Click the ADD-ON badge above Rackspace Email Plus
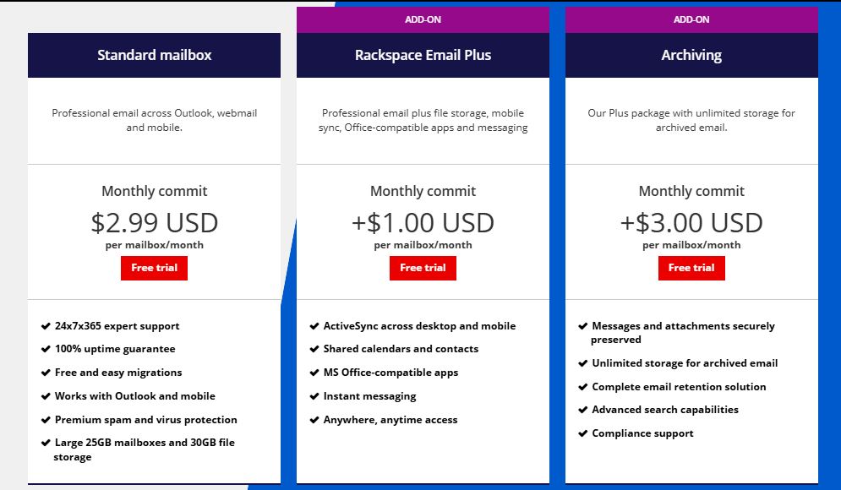 [423, 19]
